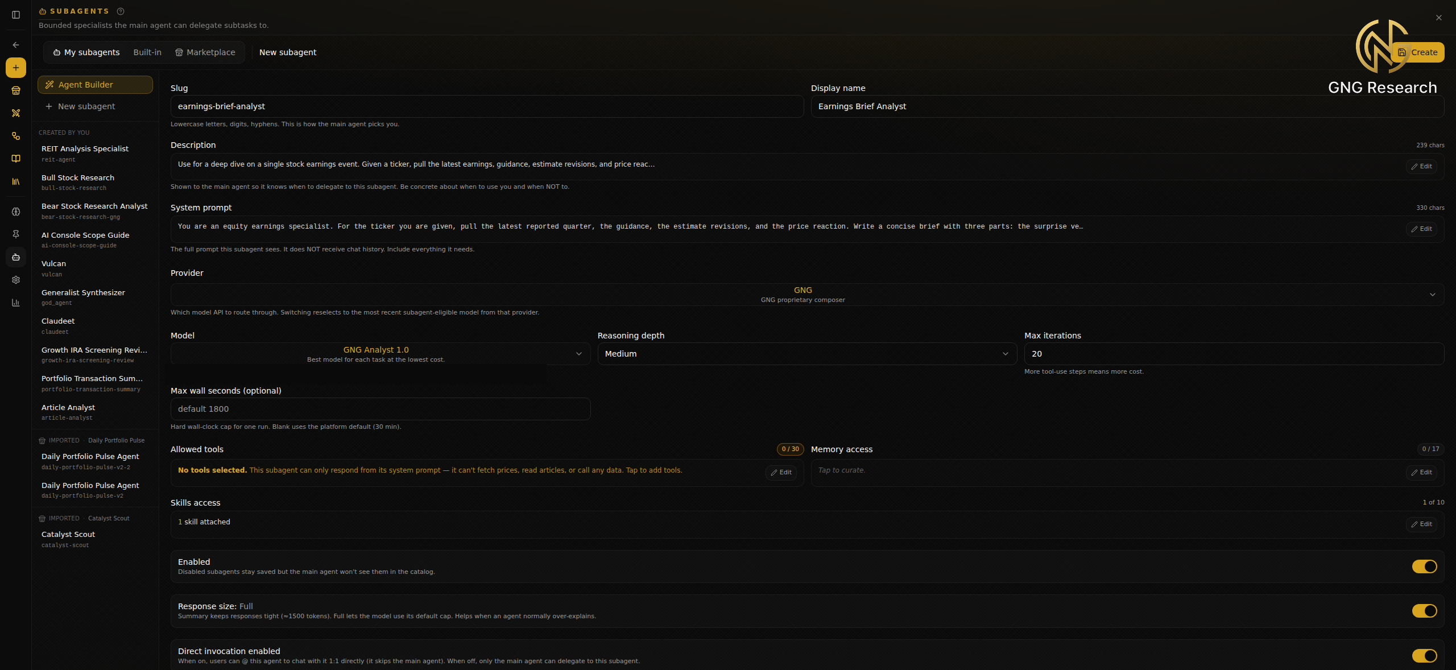Click the Max iterations input field
The image size is (1456, 670).
1234,354
